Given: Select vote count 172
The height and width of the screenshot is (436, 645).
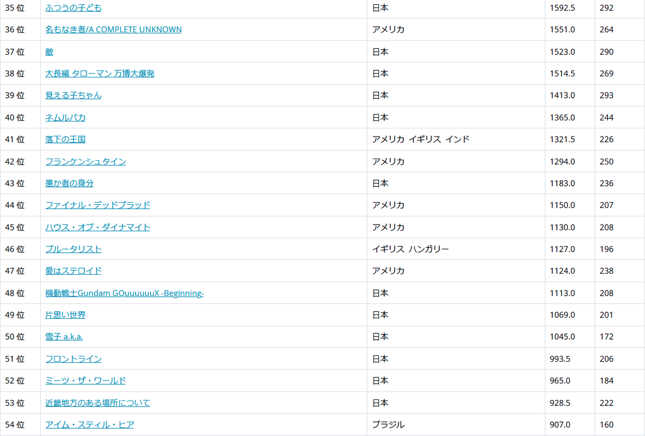Looking at the screenshot, I should pyautogui.click(x=606, y=337).
